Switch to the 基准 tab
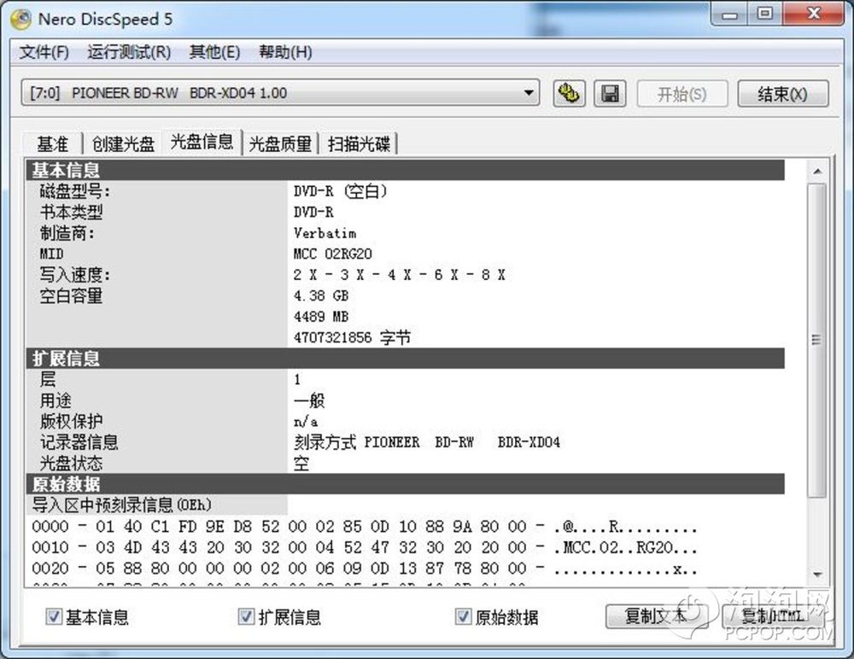The height and width of the screenshot is (659, 854). 52,144
